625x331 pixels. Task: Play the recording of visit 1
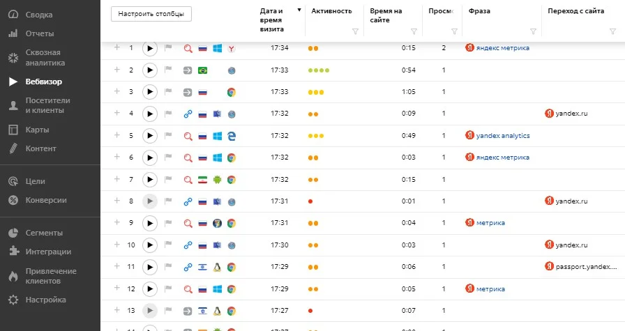[x=149, y=48]
